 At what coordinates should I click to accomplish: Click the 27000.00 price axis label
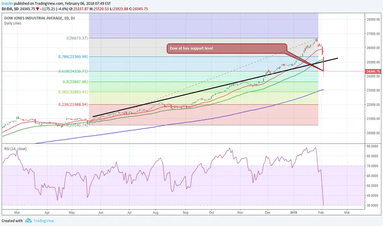pyautogui.click(x=373, y=34)
